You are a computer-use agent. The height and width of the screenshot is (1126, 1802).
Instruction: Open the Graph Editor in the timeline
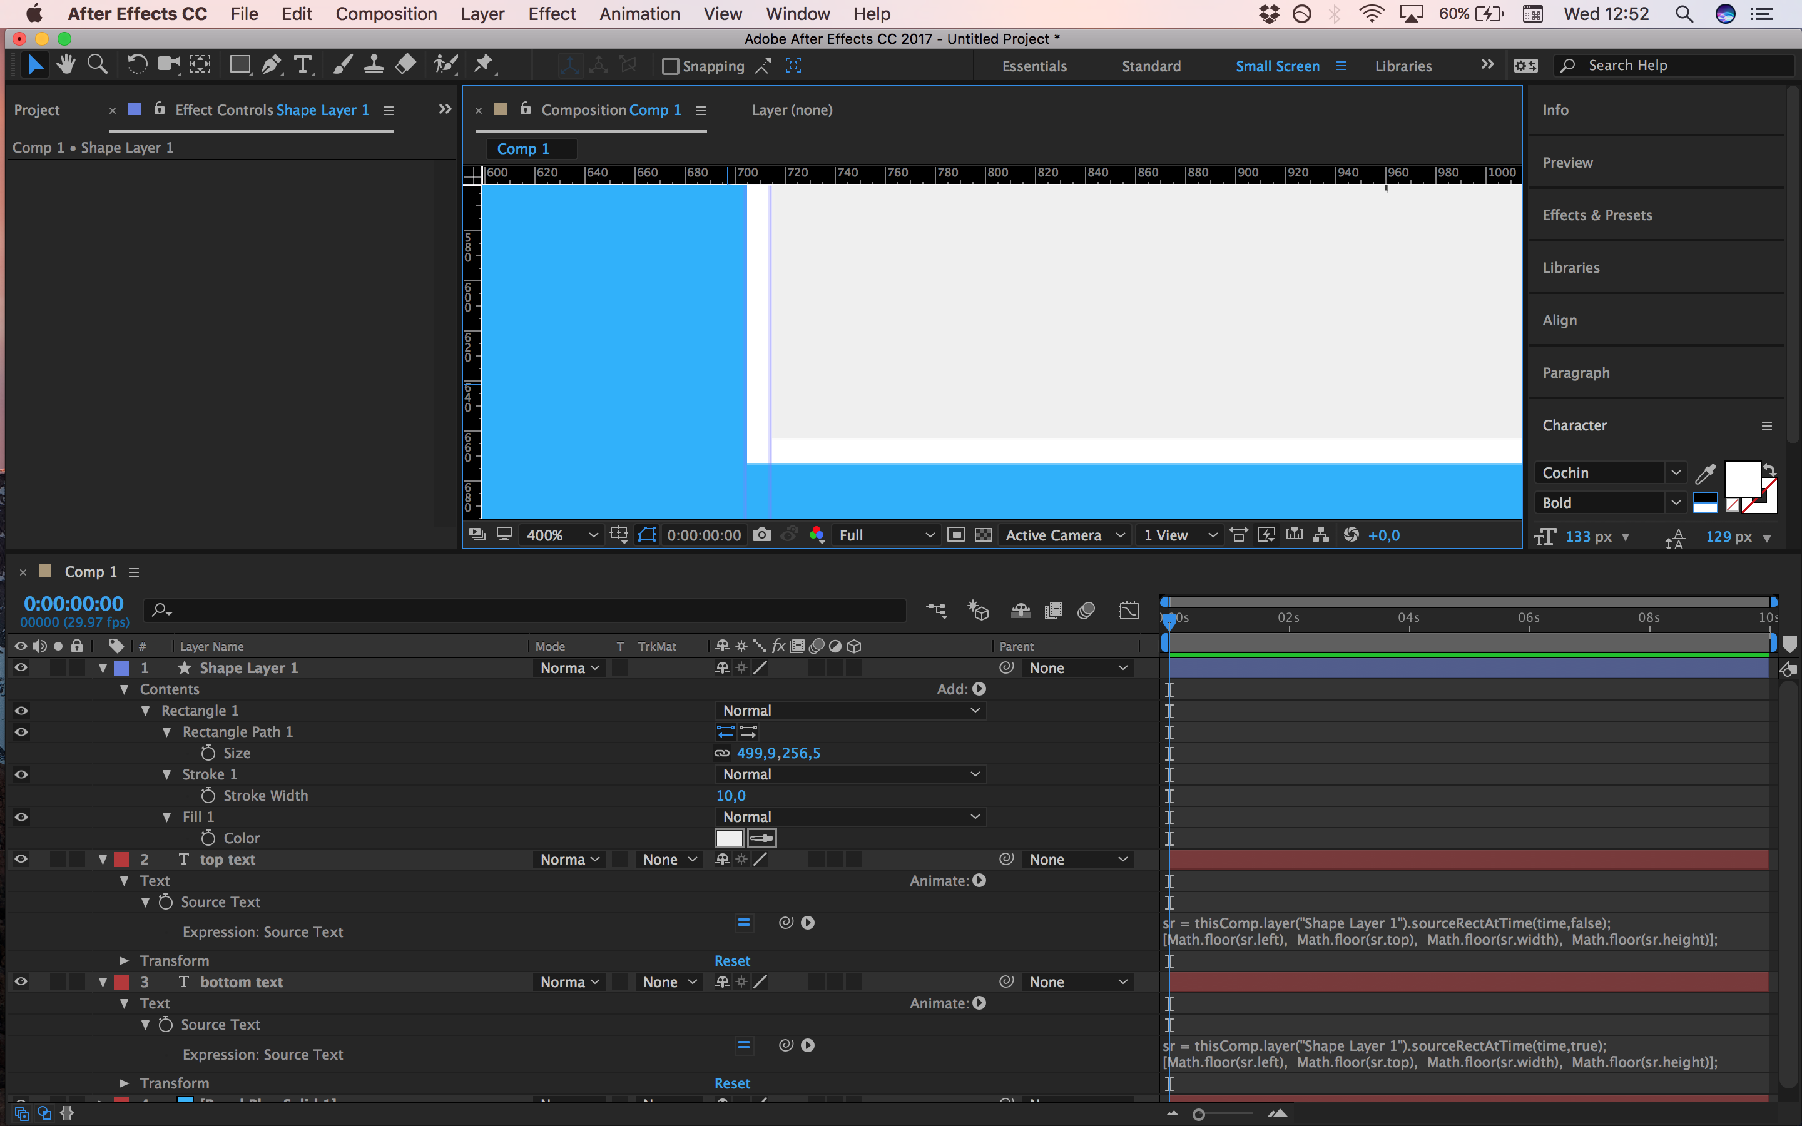[x=1129, y=611]
